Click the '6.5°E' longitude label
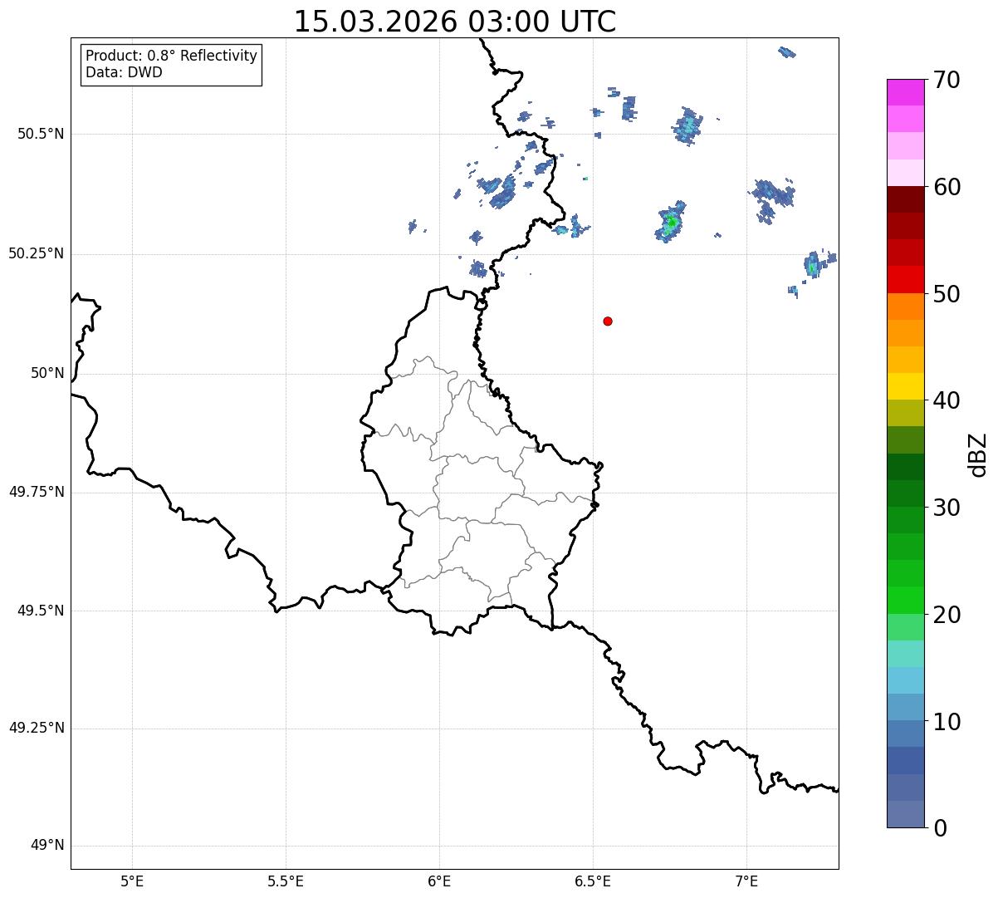998x898 pixels. [x=593, y=881]
